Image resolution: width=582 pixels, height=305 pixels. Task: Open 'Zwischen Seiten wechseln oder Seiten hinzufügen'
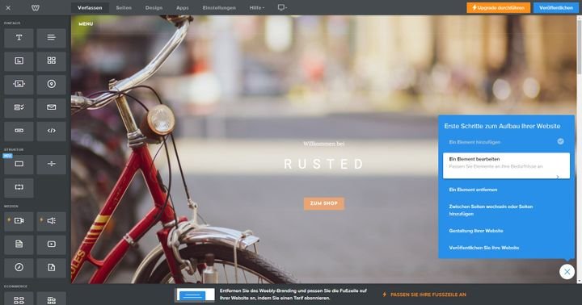pos(491,210)
